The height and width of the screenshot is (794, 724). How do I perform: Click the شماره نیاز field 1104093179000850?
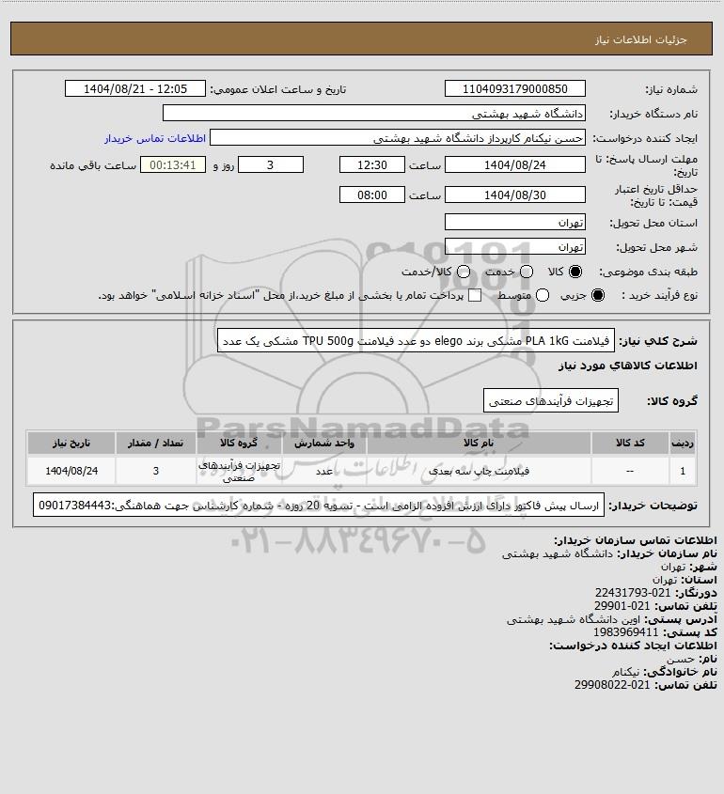[514, 88]
